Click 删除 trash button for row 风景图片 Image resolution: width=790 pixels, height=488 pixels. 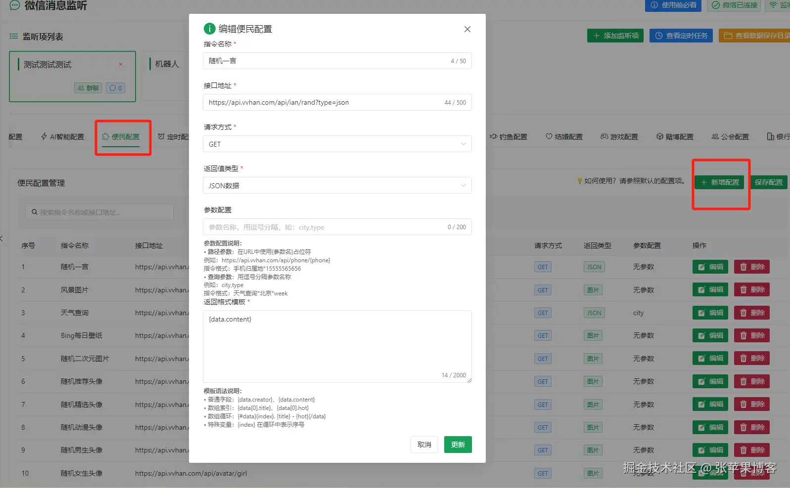pos(751,290)
